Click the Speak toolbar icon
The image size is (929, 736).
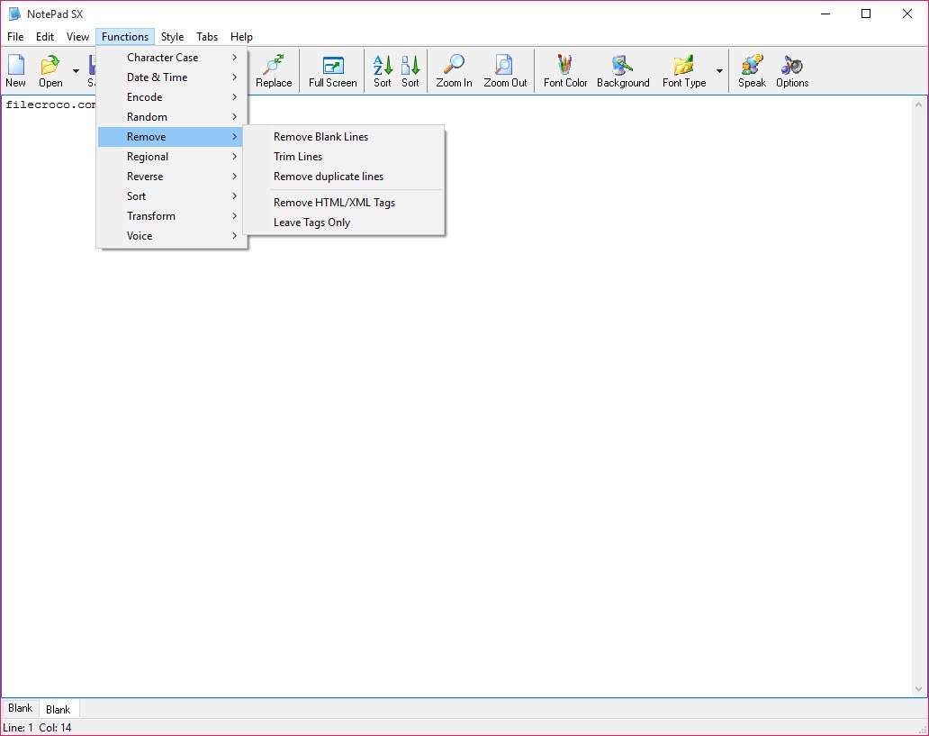[752, 70]
